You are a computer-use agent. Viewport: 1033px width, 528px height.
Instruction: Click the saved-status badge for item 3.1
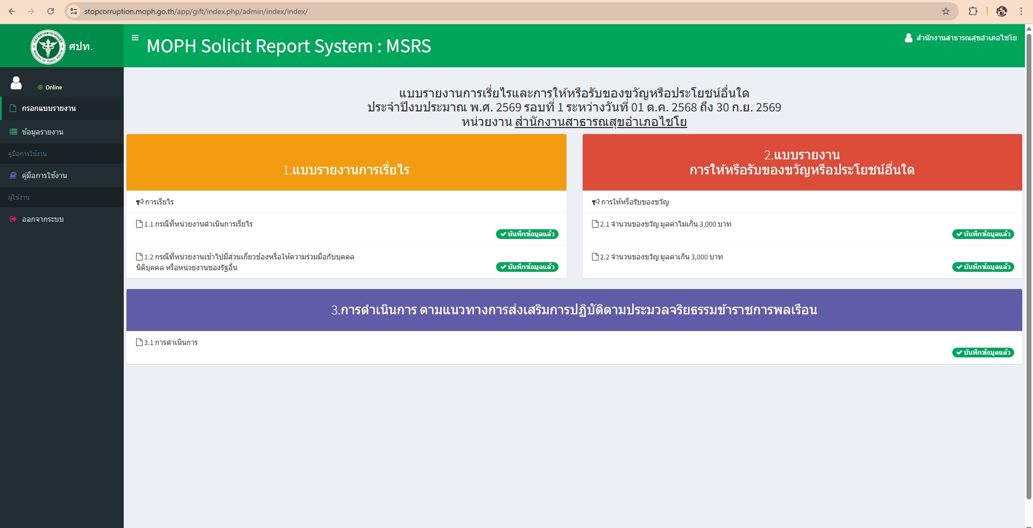click(983, 353)
